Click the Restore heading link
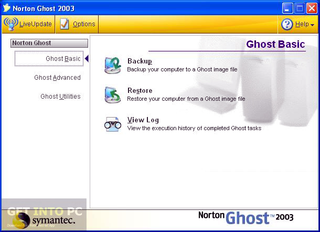This screenshot has height=232, width=320. point(140,90)
